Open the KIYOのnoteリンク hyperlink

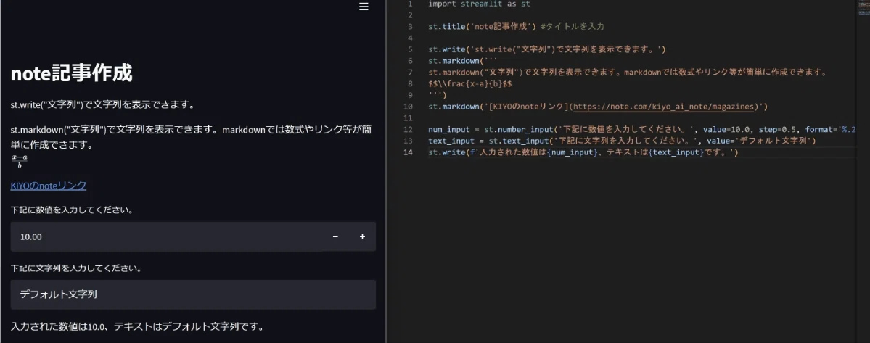click(x=49, y=186)
